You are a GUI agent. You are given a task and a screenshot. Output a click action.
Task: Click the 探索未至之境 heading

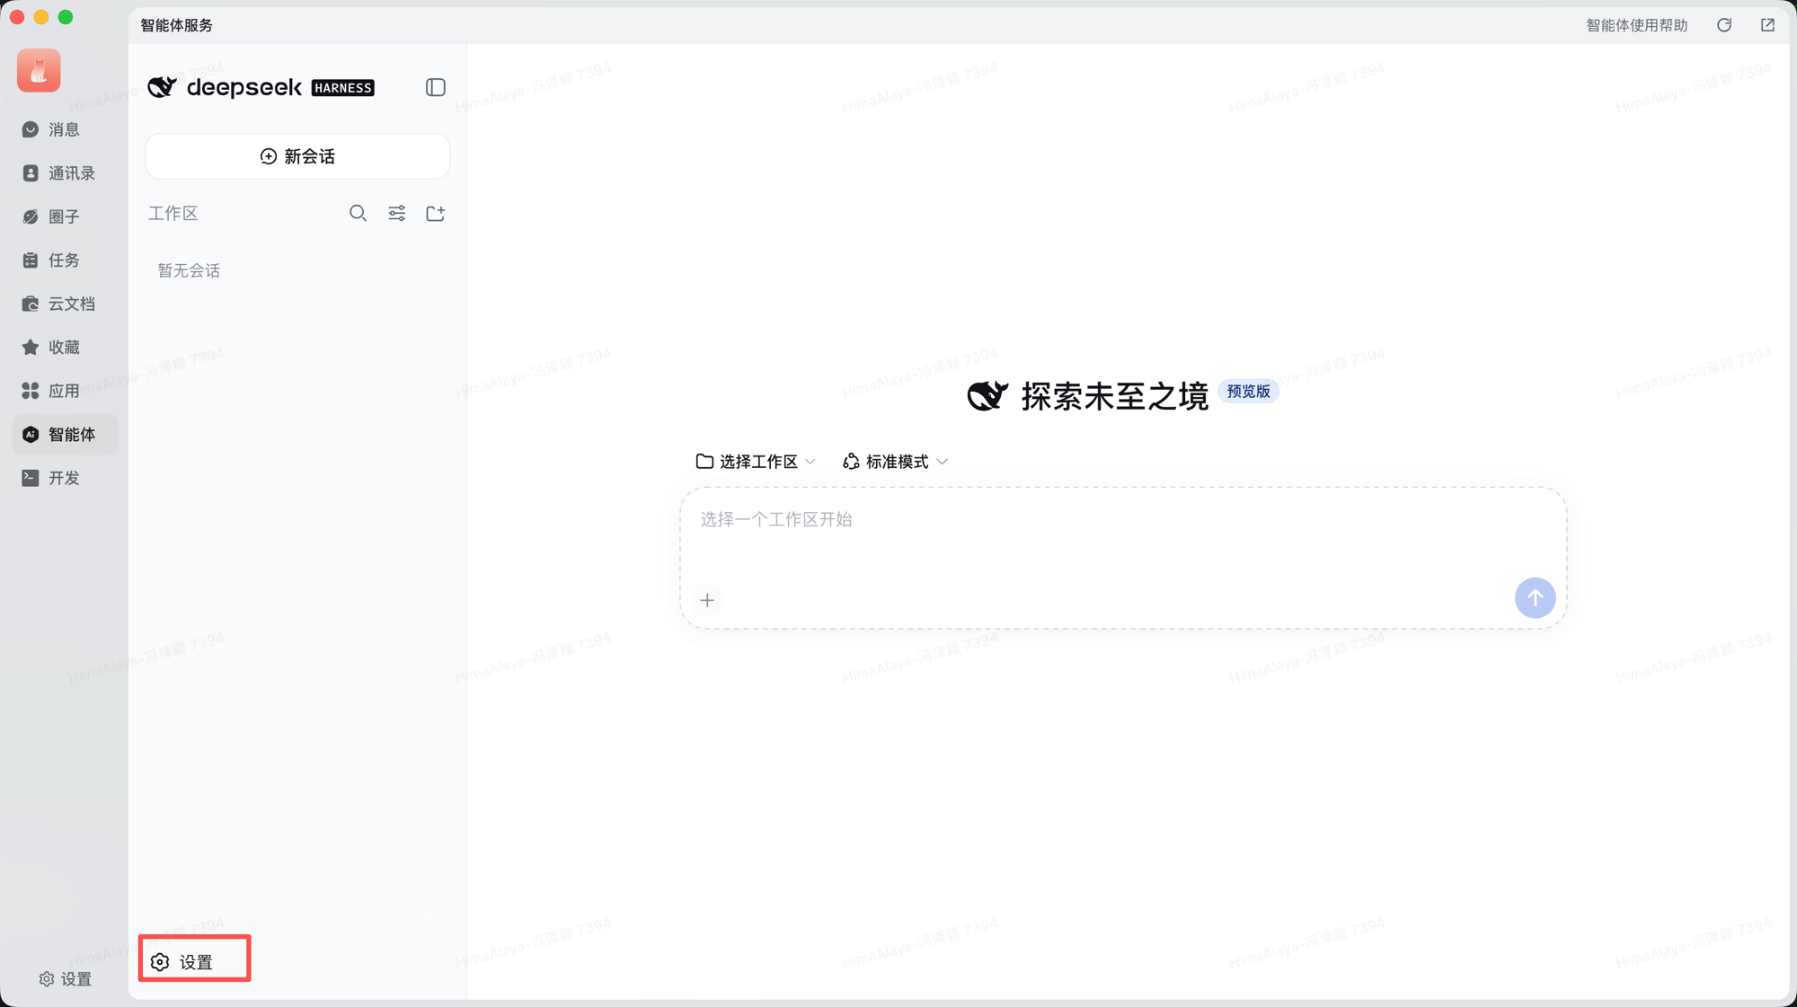click(1114, 396)
